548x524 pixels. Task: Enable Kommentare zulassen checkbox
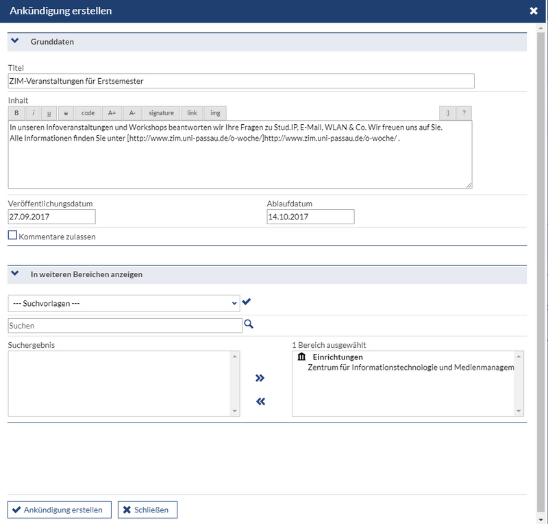[12, 235]
